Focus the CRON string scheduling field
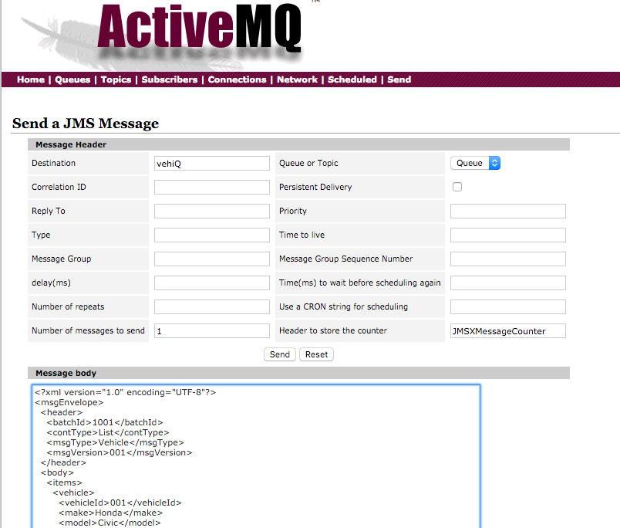 508,306
